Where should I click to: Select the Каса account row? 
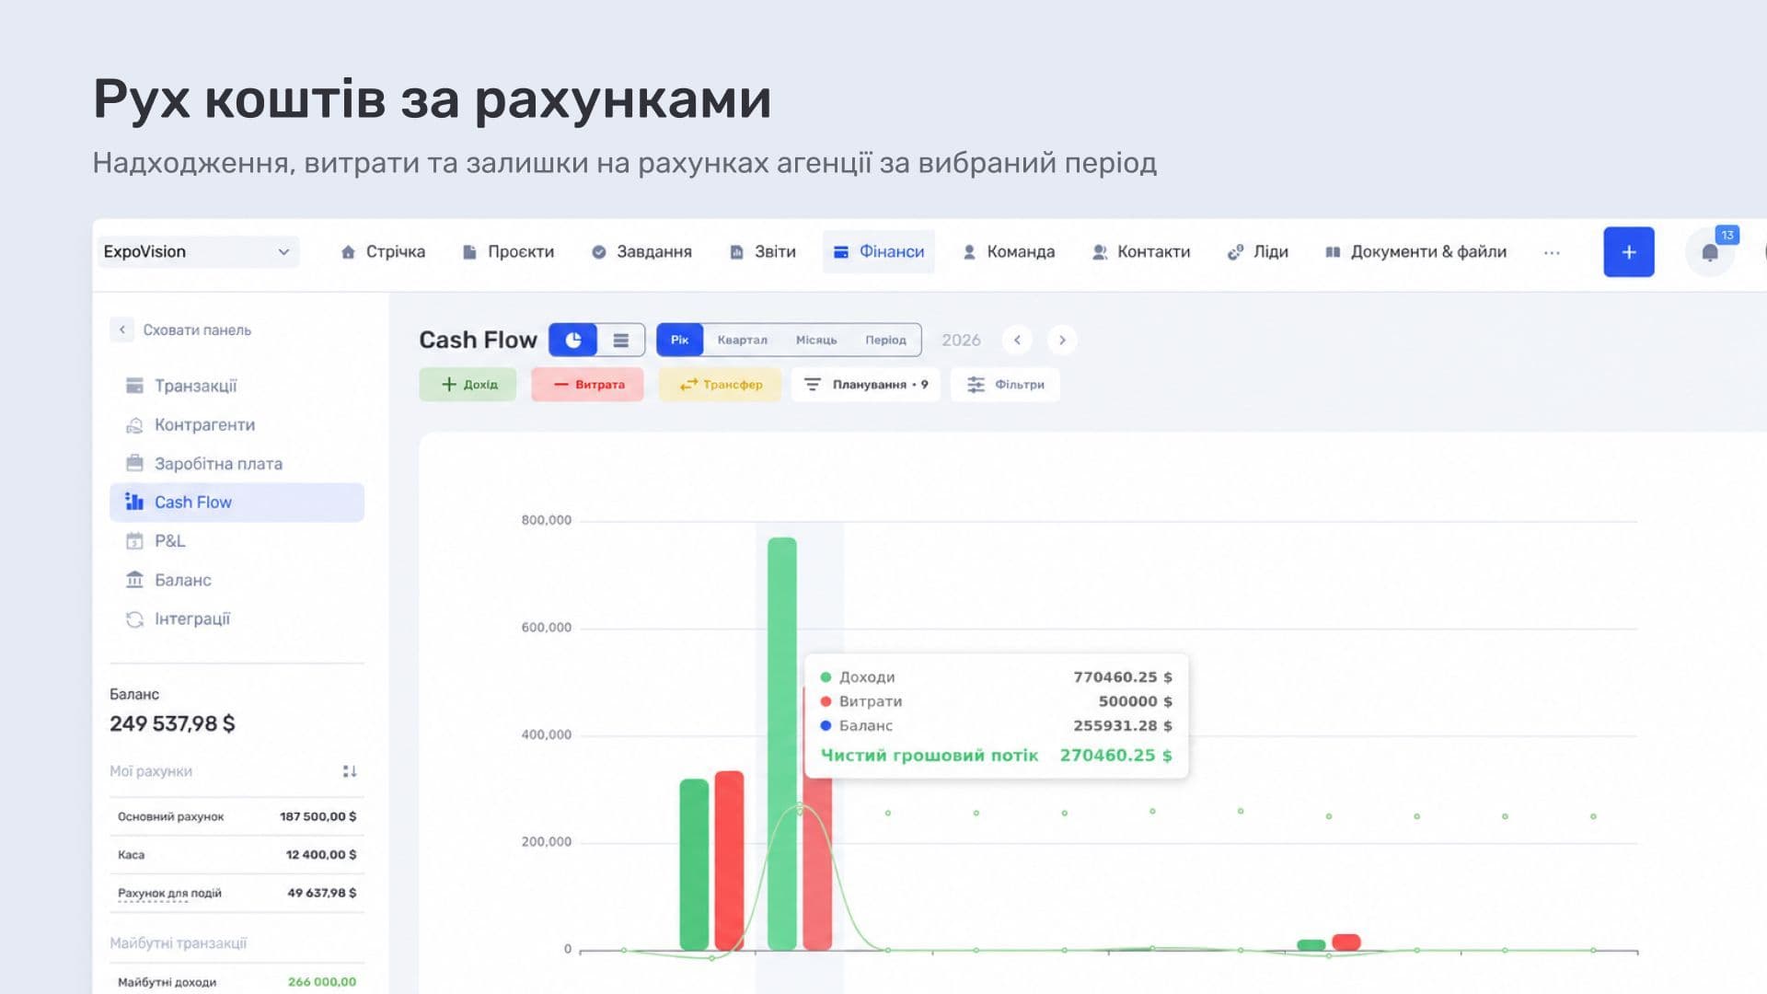(x=237, y=855)
